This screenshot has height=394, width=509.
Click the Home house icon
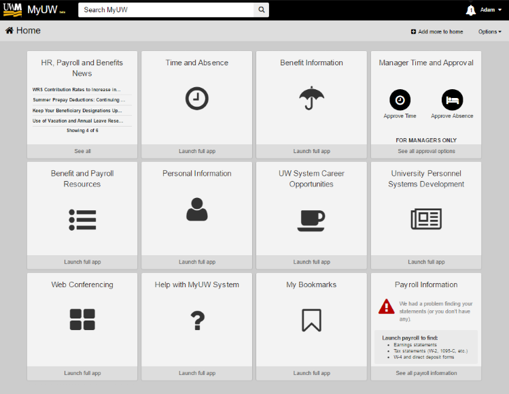10,31
